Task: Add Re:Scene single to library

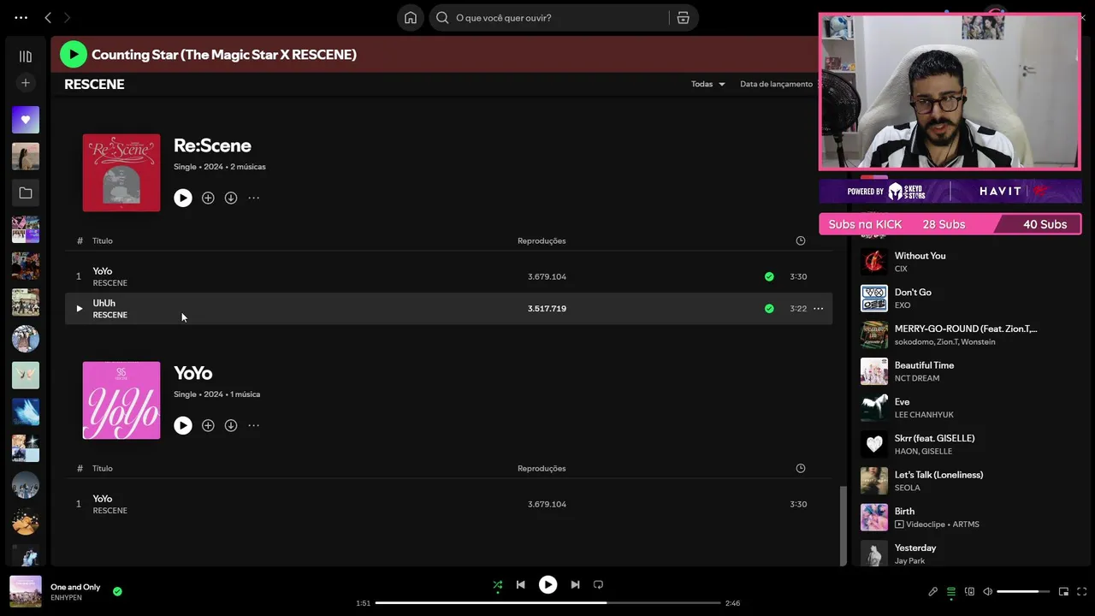Action: (208, 198)
